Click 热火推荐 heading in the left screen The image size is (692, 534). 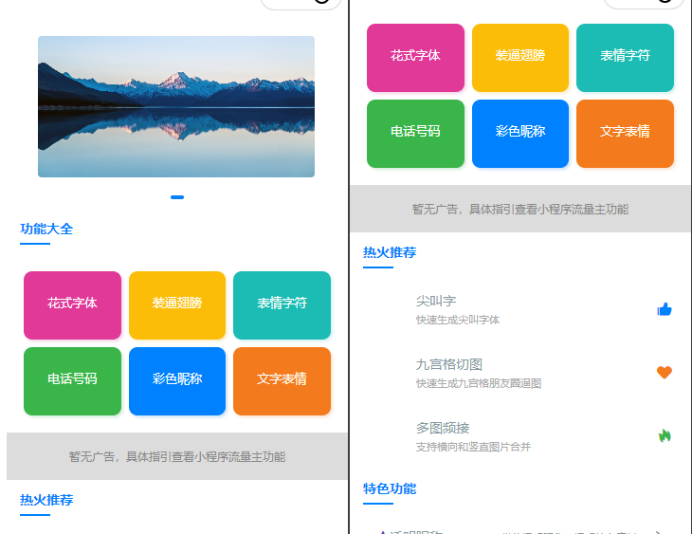point(46,500)
